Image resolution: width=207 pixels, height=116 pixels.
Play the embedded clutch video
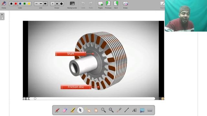(x=24, y=98)
